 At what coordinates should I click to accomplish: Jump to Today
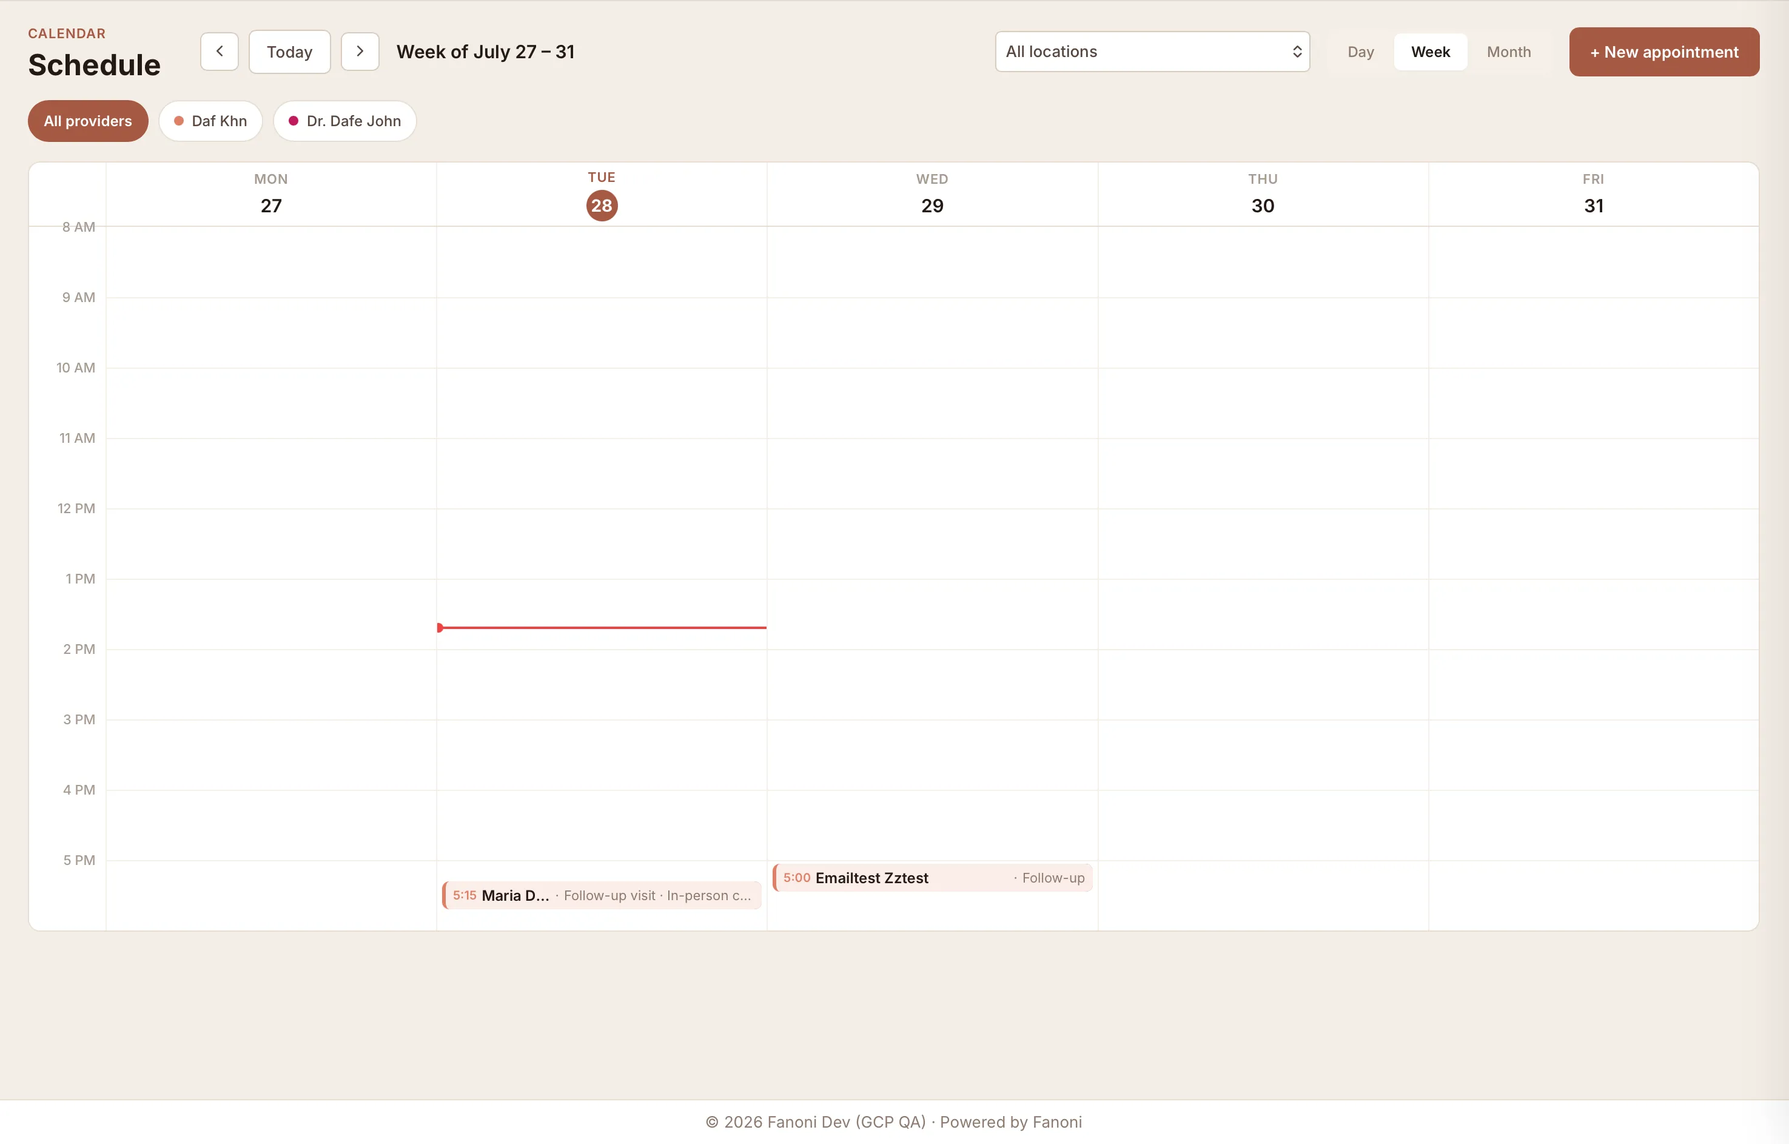(x=290, y=52)
